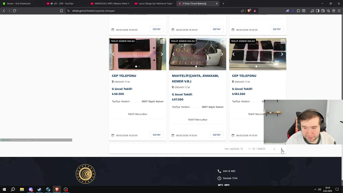Screen dimensions: 343x193
Task: Open the ₺183.500 CEP TELEFONU title
Action: pyautogui.click(x=244, y=76)
